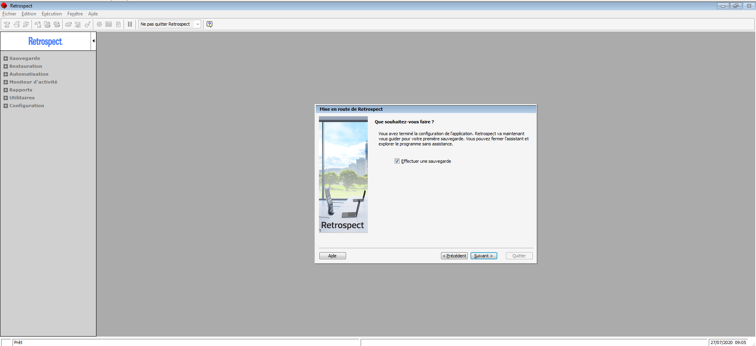Screen dimensions: 756x346
Task: Select Rapports in the sidebar
Action: 21,90
